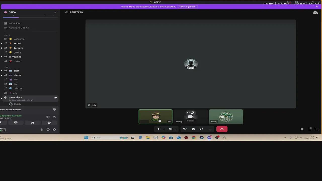The image size is (322, 181).
Task: Click the noise suppression icon near Bağlantısı Kuruldu
Action: click(x=48, y=117)
